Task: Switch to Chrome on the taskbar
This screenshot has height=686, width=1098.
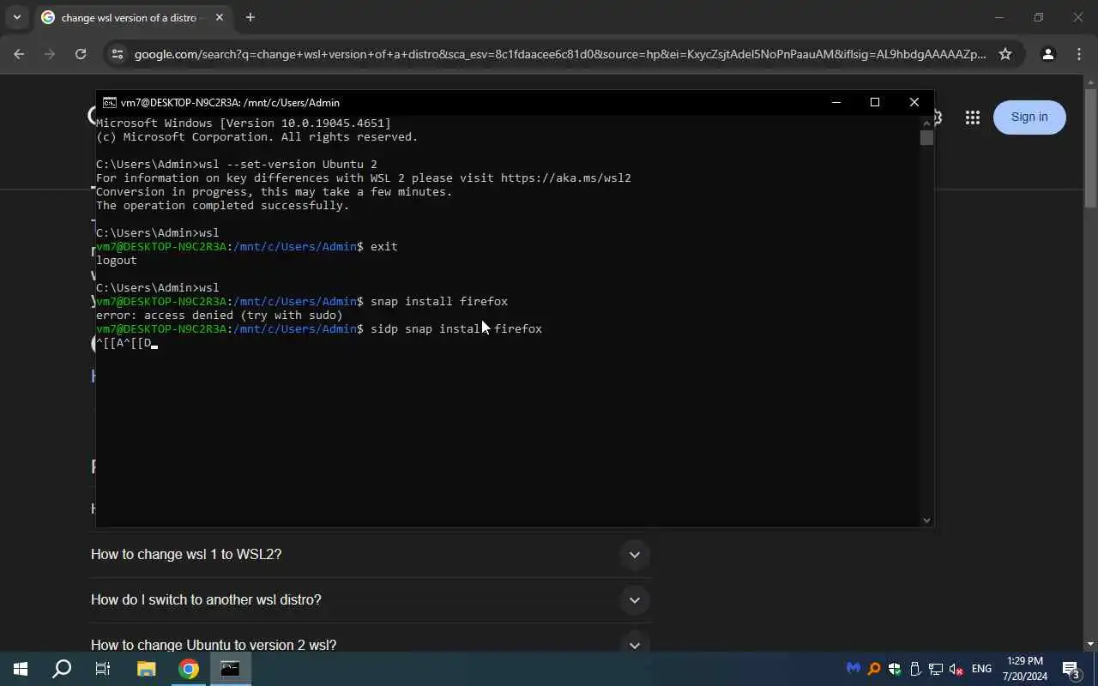Action: (189, 669)
